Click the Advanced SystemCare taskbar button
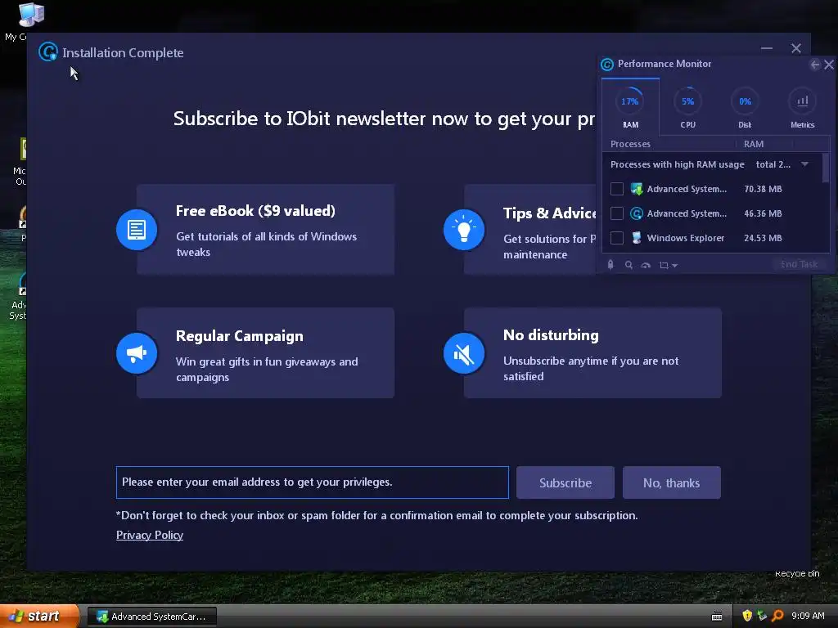838x628 pixels. [x=152, y=617]
